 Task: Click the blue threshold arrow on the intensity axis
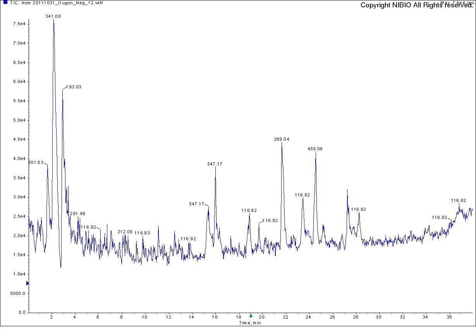[27, 284]
